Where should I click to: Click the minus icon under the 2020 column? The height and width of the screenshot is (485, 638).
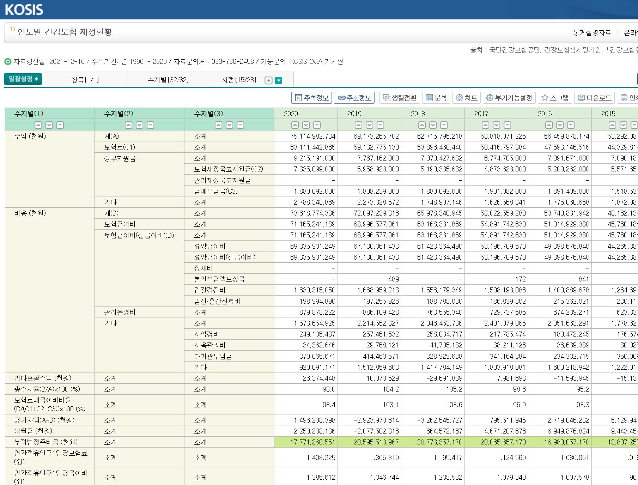pos(317,125)
